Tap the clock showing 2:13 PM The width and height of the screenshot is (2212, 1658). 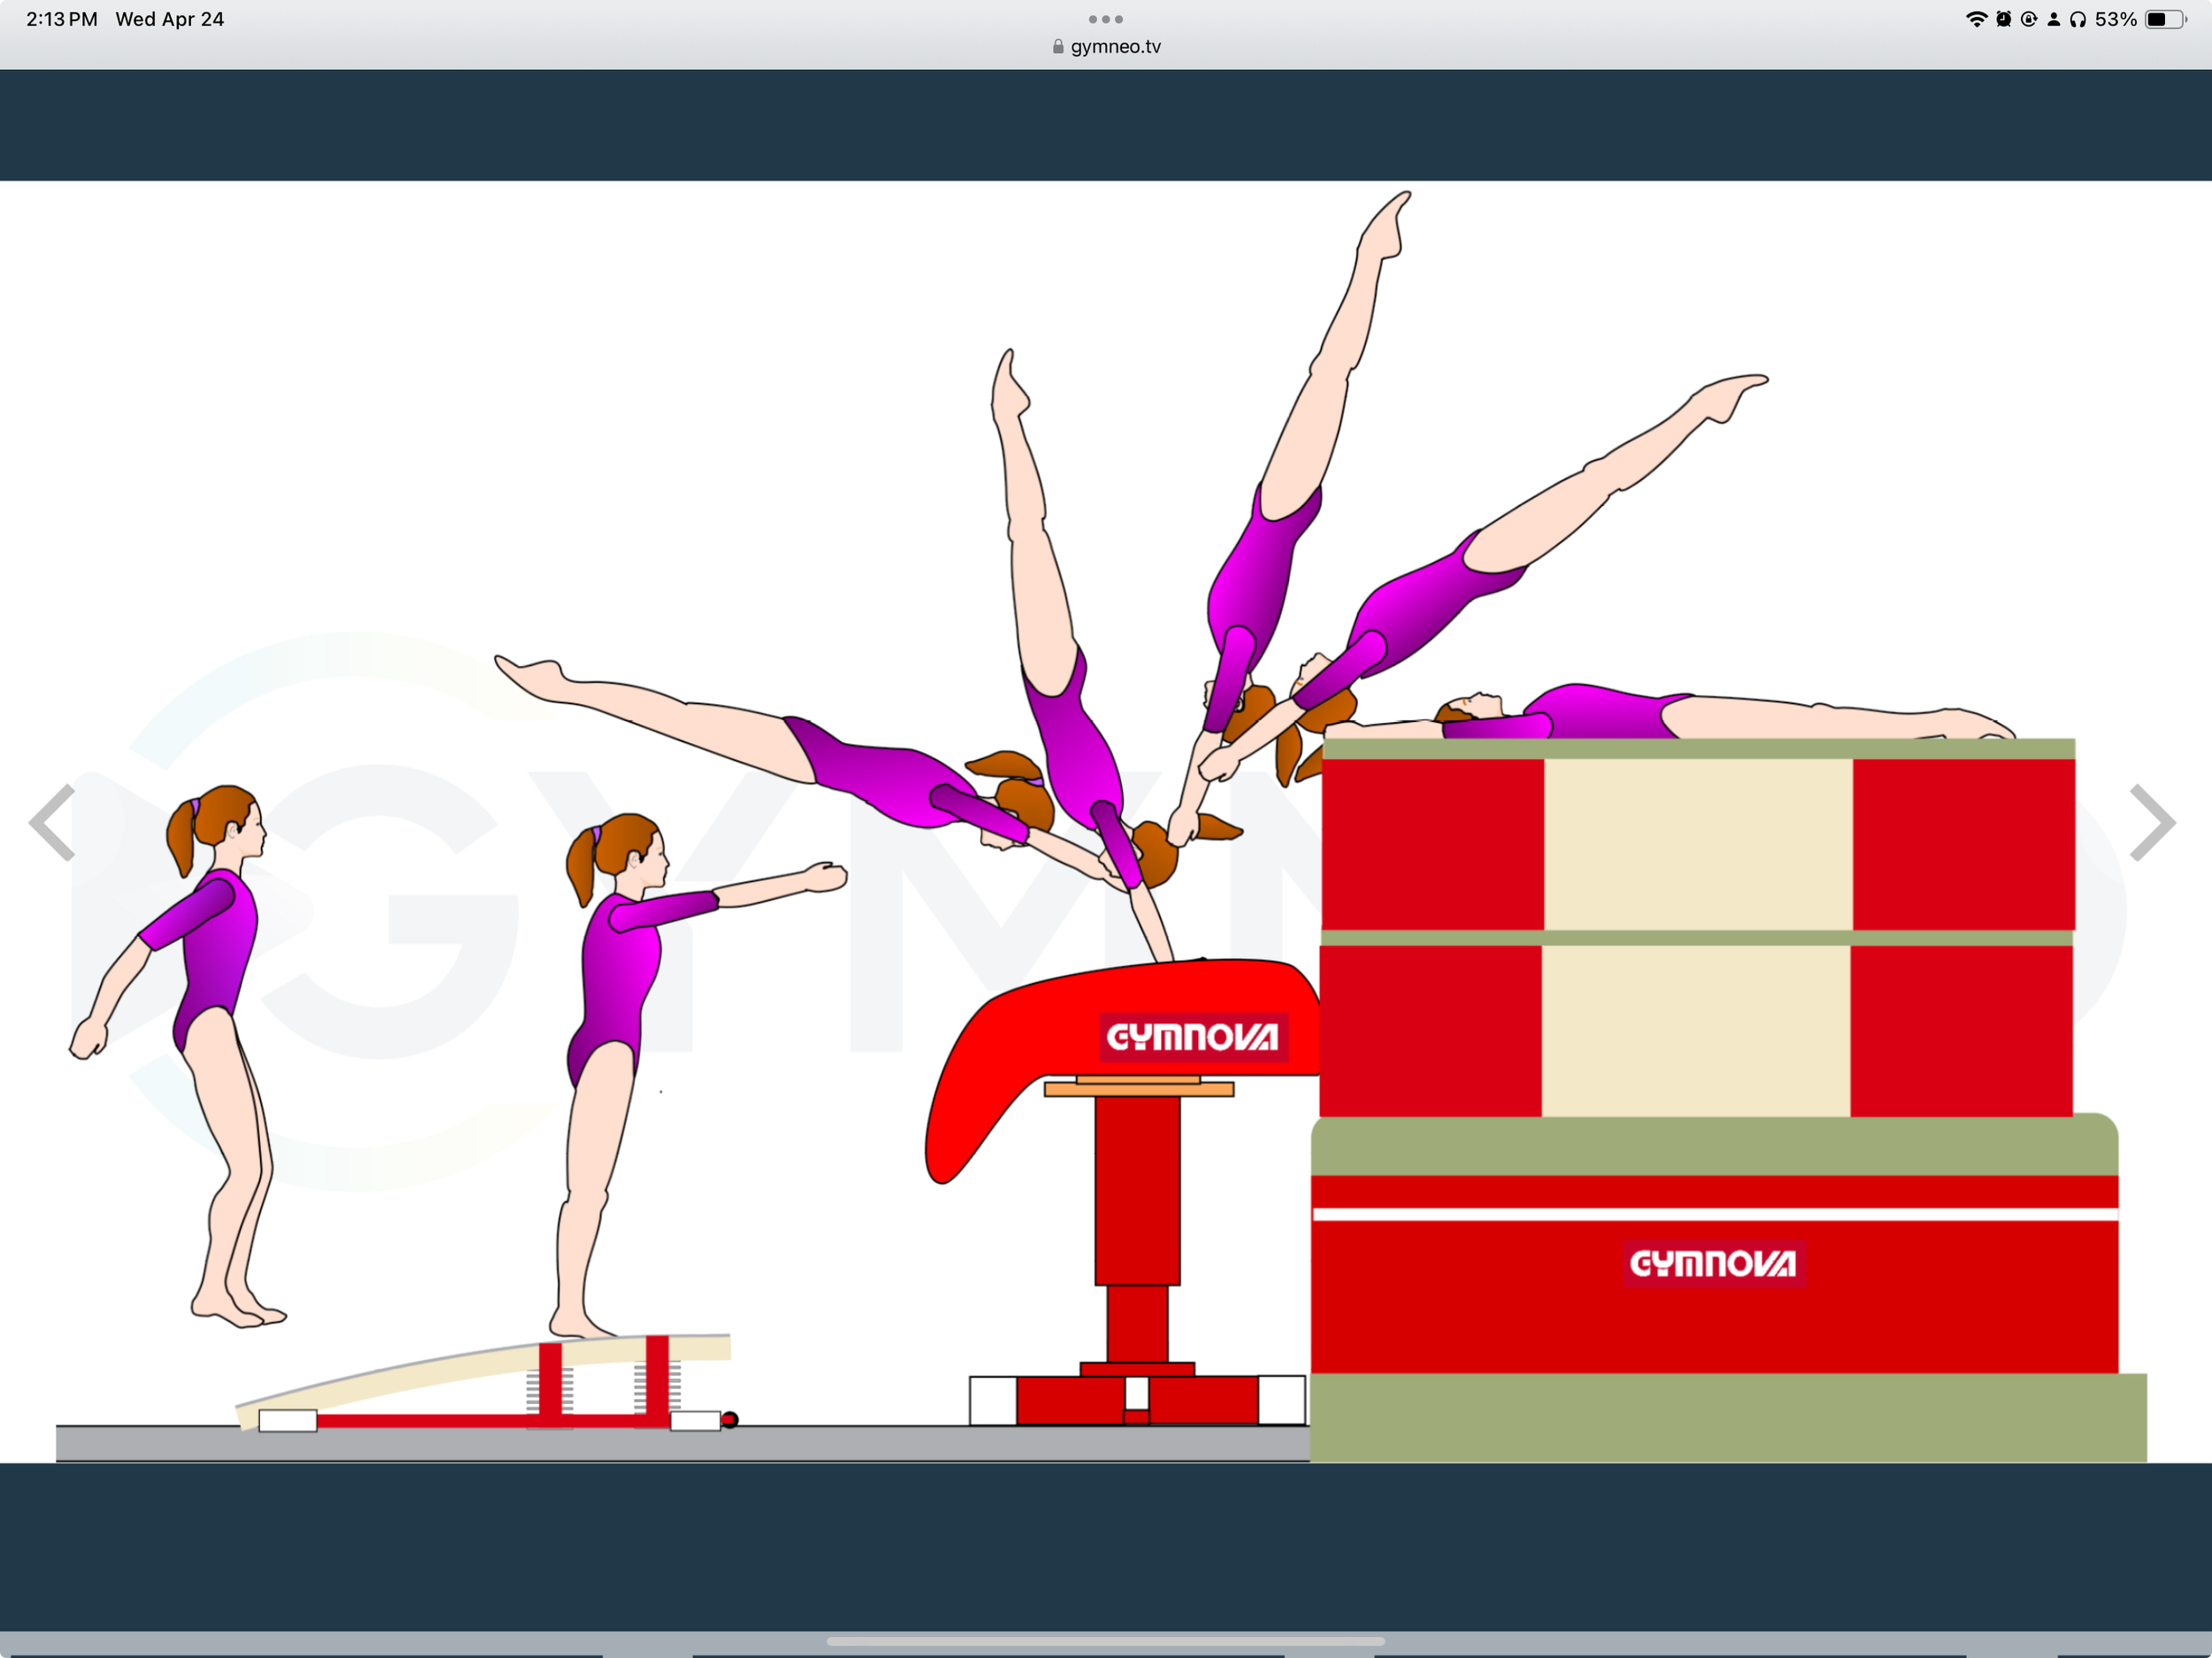tap(62, 18)
